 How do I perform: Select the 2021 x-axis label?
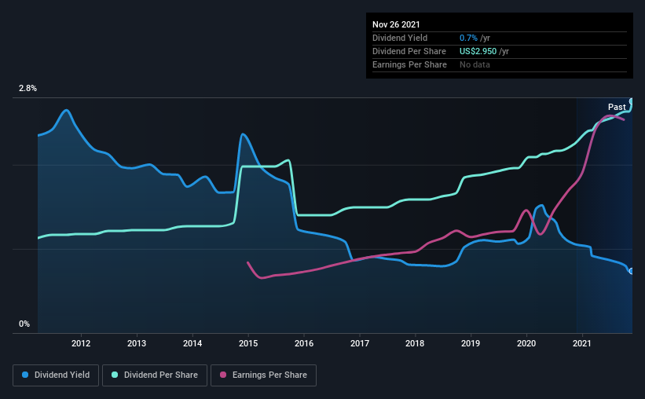[x=581, y=343]
